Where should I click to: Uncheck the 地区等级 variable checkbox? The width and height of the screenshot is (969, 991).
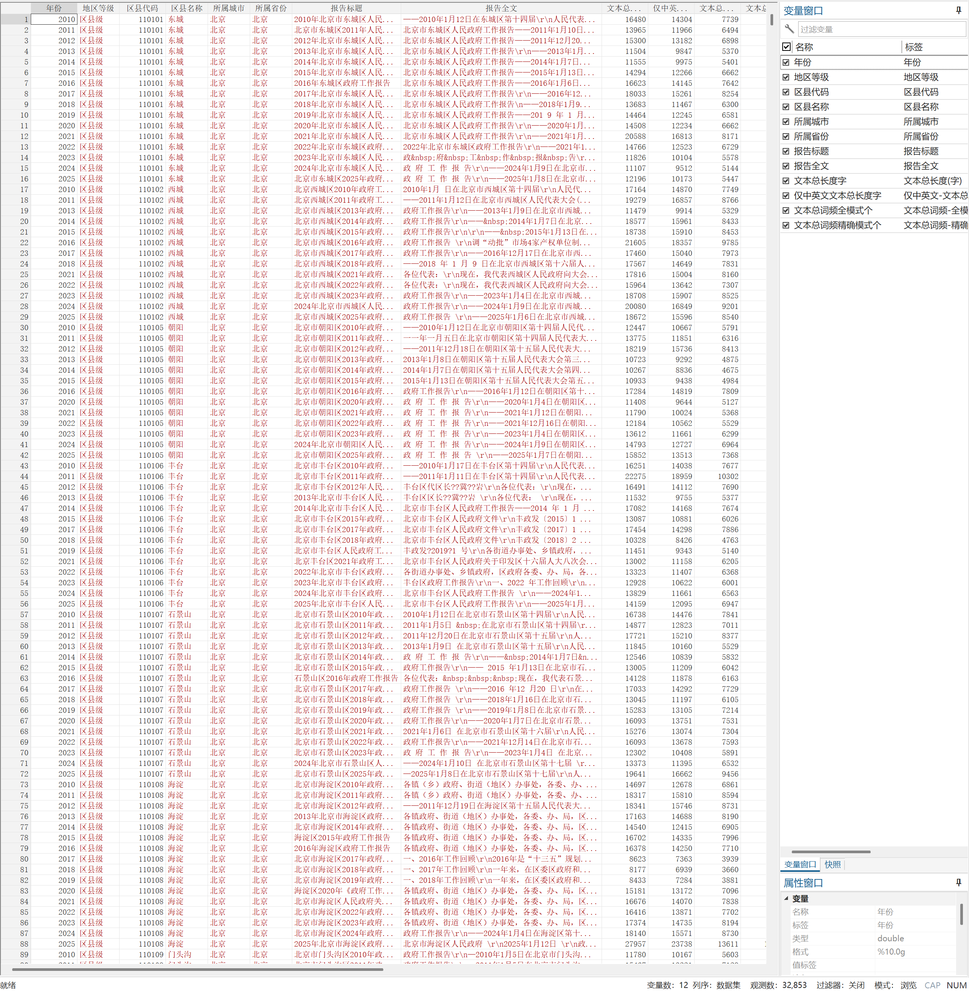tap(786, 77)
